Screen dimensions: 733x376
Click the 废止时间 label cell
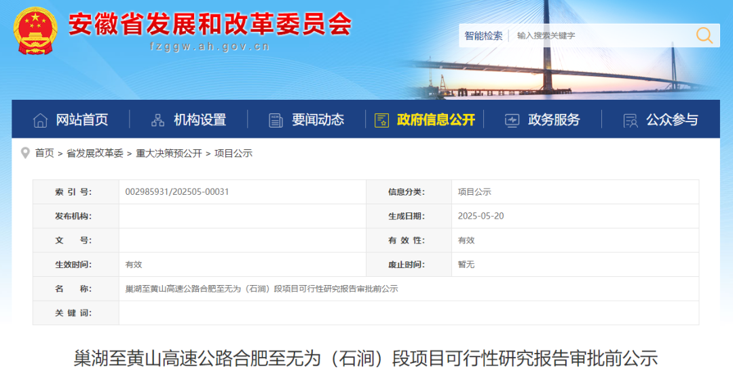tap(409, 265)
